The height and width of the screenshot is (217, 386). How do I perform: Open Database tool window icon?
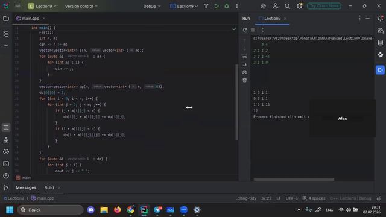pyautogui.click(x=381, y=43)
